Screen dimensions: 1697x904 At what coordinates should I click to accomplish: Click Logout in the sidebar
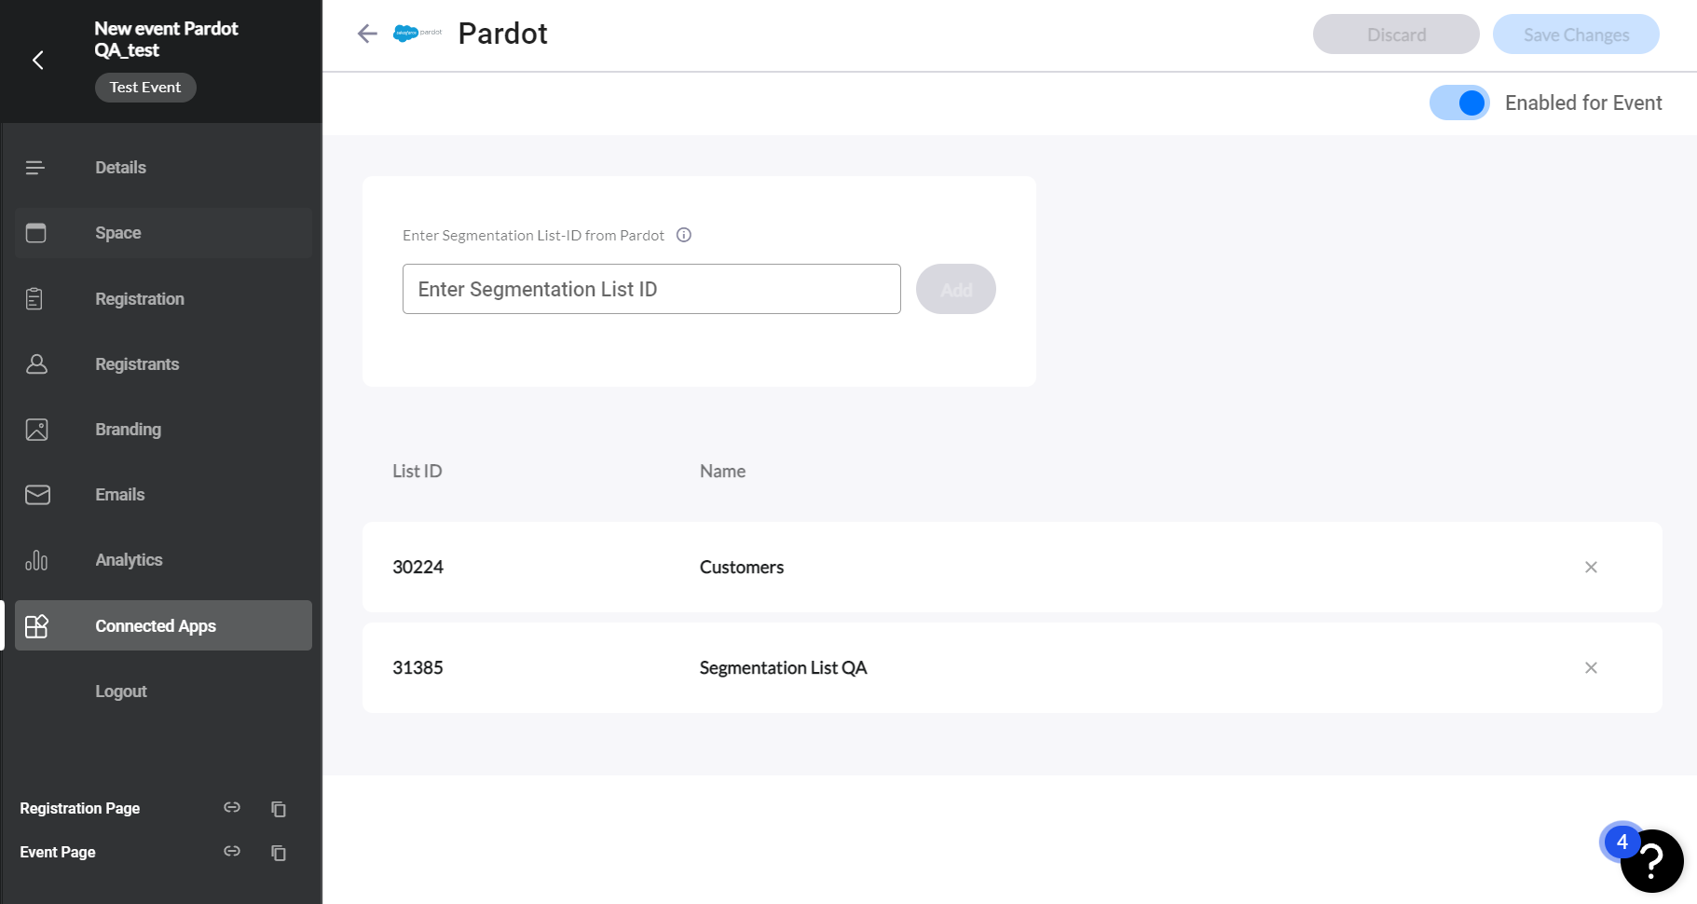click(x=121, y=692)
